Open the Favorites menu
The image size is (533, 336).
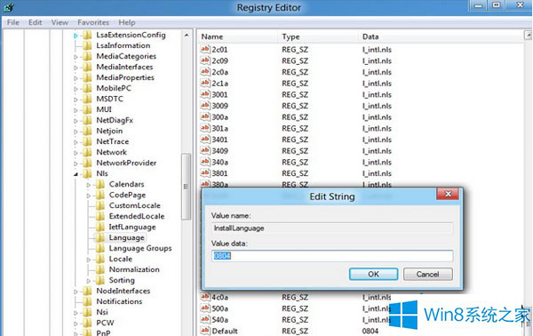[x=93, y=22]
